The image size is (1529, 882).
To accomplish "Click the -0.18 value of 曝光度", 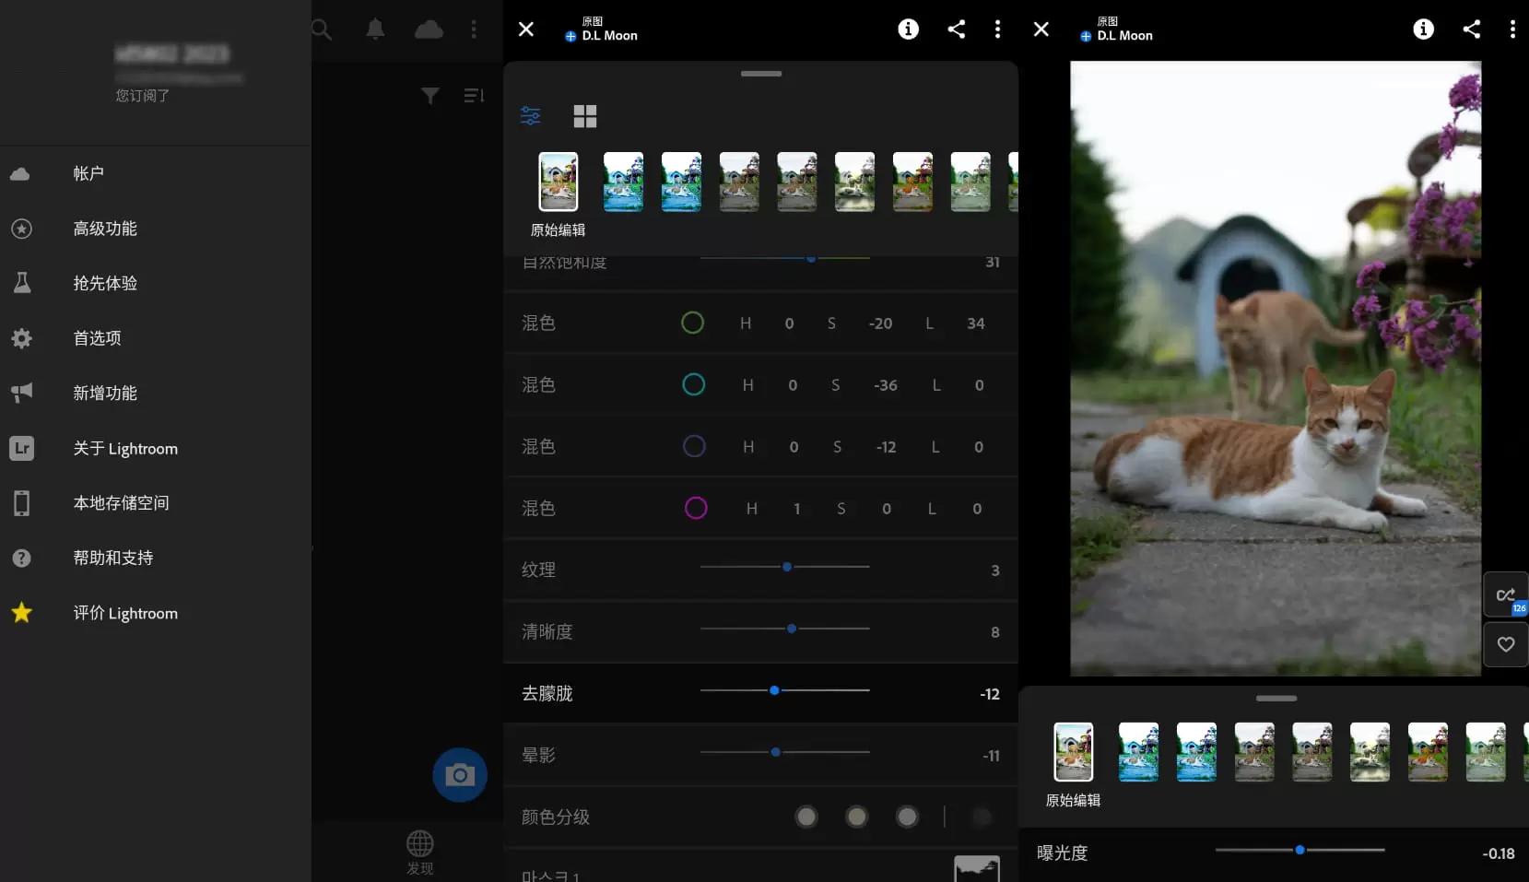I will [1499, 853].
